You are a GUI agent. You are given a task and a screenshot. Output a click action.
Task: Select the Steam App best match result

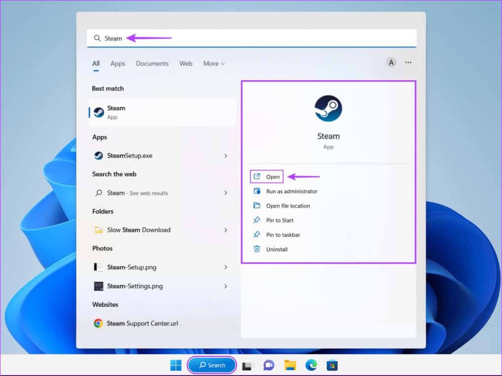click(162, 112)
